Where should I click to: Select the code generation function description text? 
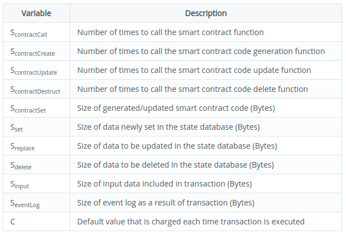(x=201, y=51)
